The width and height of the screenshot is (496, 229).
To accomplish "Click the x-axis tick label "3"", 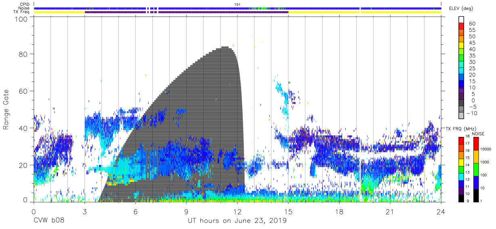I will [85, 211].
